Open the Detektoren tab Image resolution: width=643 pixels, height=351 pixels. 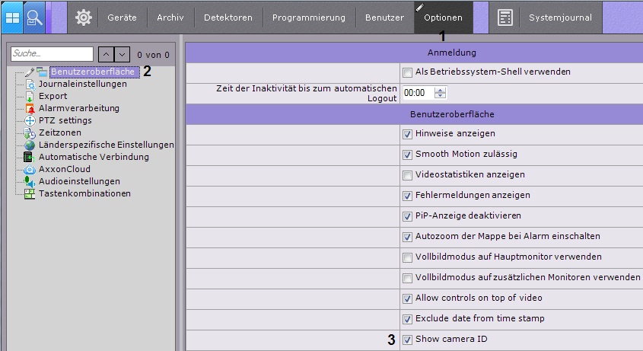(x=228, y=17)
